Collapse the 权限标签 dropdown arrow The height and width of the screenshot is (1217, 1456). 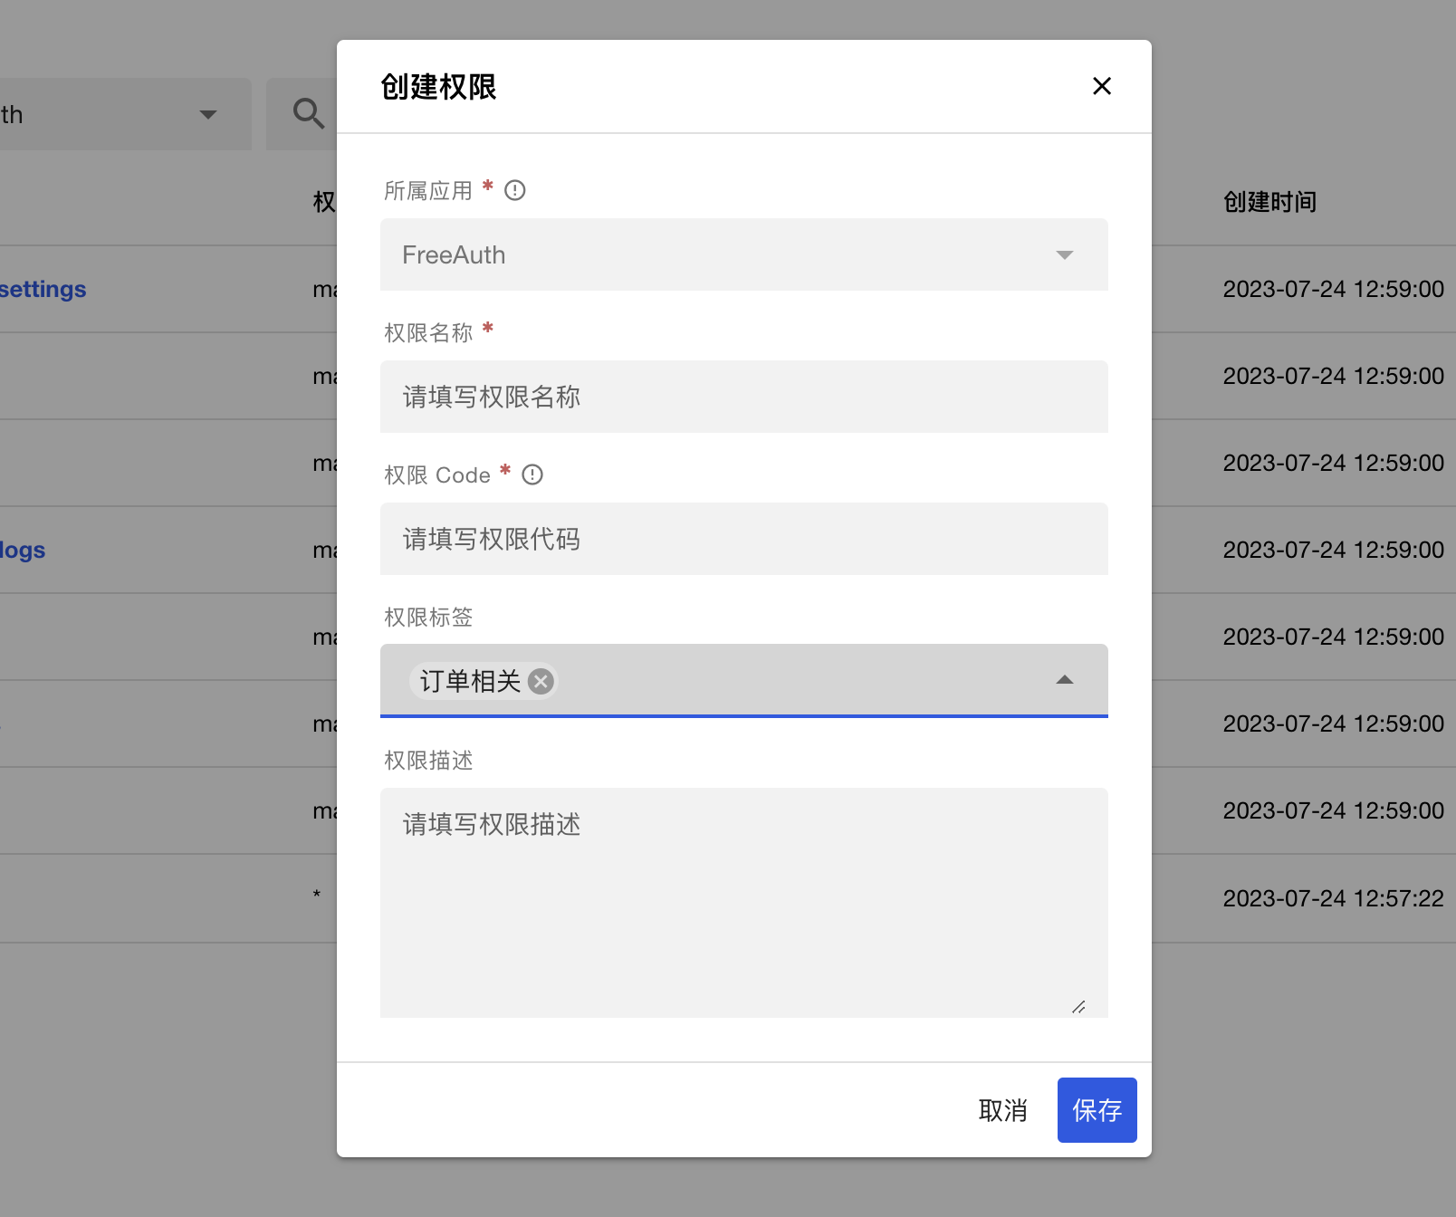(x=1065, y=680)
